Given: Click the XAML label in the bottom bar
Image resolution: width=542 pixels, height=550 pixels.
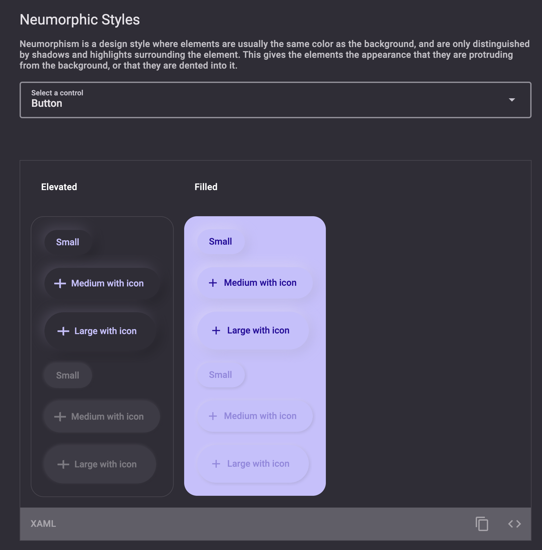Looking at the screenshot, I should 43,524.
